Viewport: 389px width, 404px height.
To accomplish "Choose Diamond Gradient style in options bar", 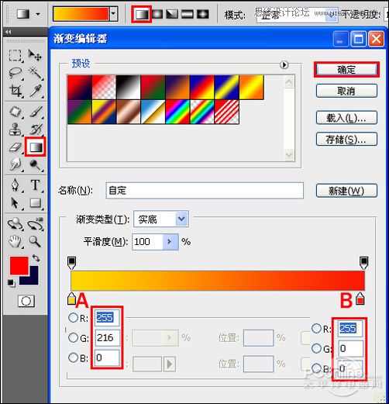I will click(203, 14).
